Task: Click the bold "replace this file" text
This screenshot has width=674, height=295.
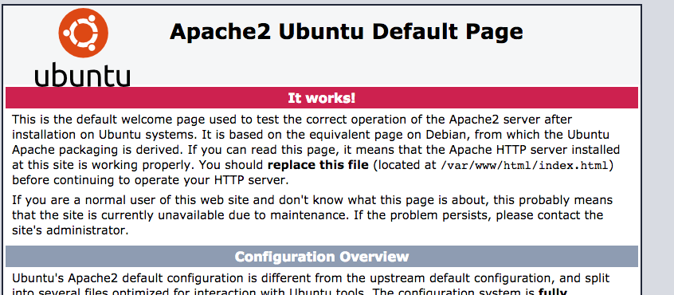Action: tap(318, 165)
